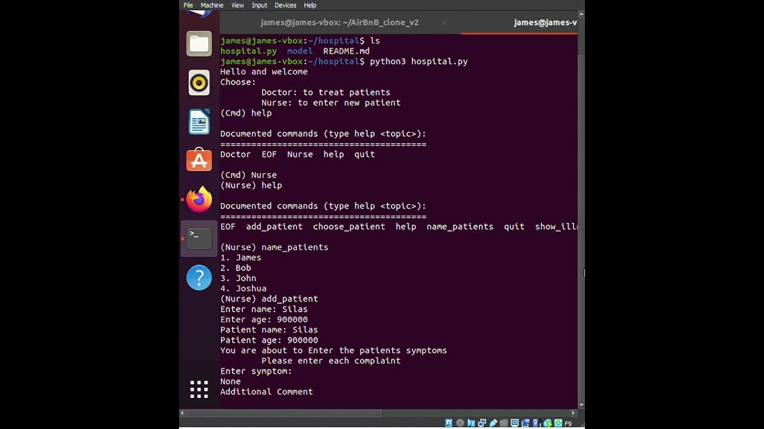Click the scroll left arrow
This screenshot has width=764, height=429.
click(182, 413)
